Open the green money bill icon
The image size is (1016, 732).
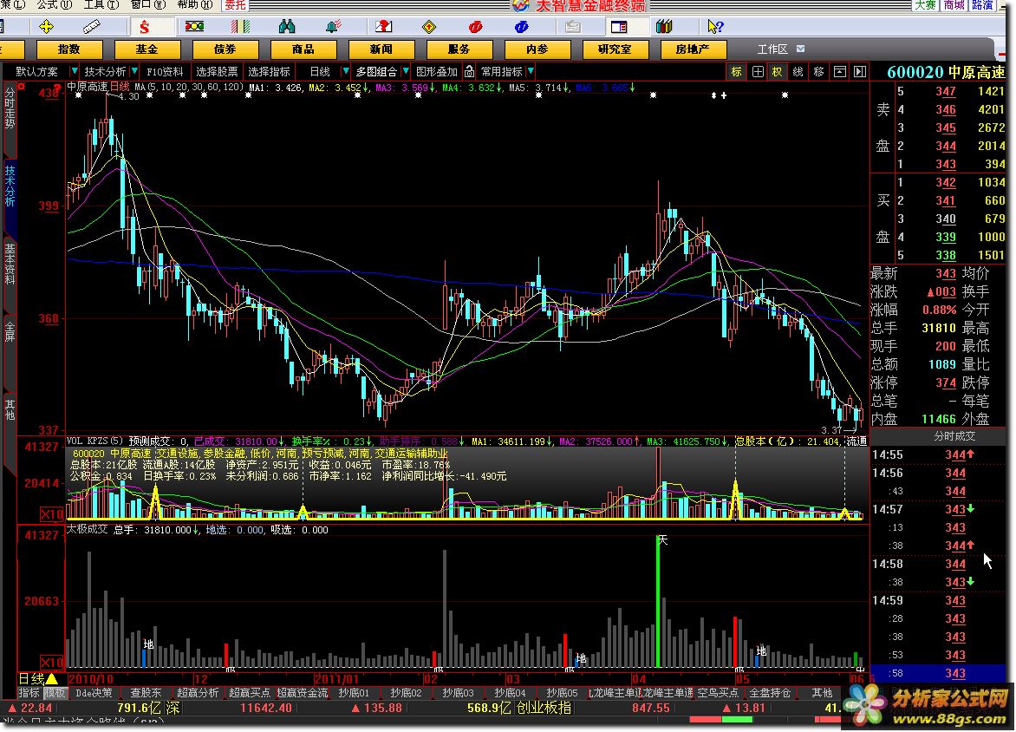tap(194, 27)
